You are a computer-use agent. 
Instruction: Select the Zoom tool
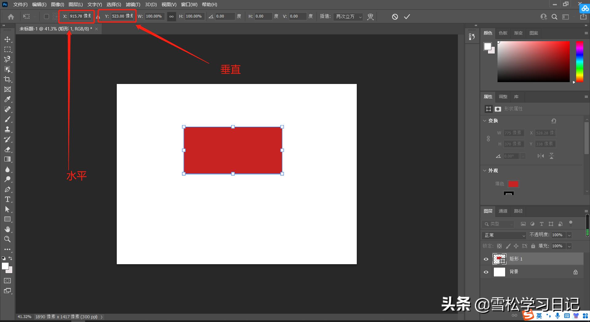7,239
